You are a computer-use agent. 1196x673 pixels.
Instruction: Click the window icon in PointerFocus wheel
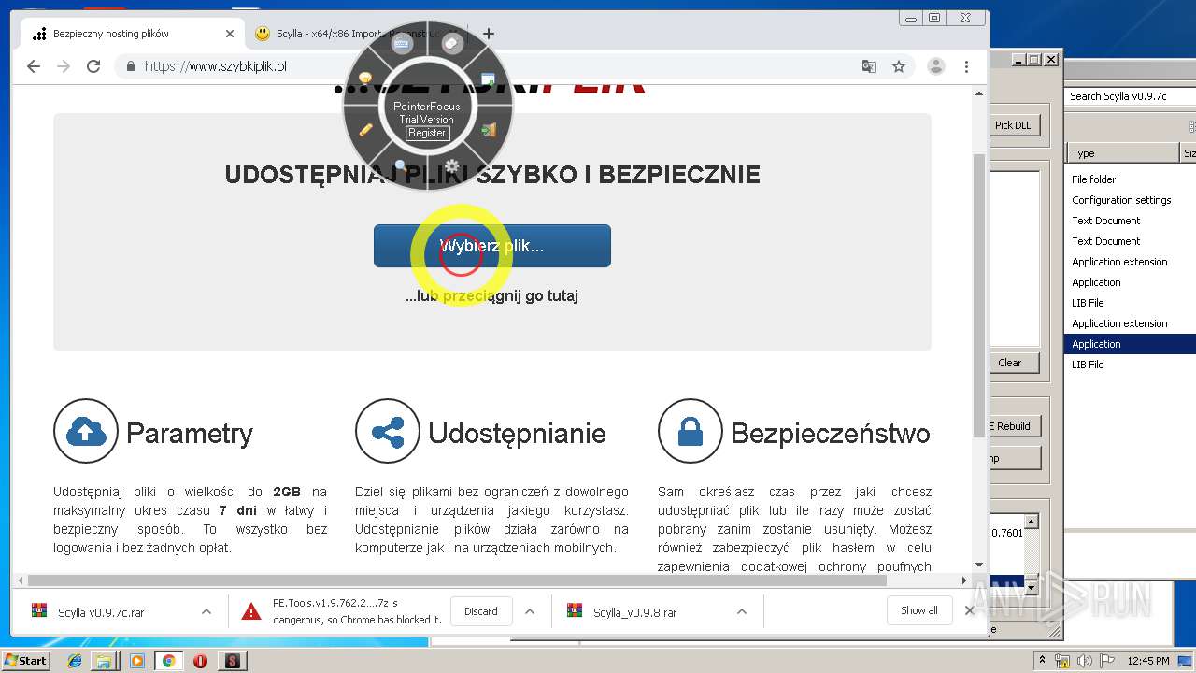[x=488, y=79]
